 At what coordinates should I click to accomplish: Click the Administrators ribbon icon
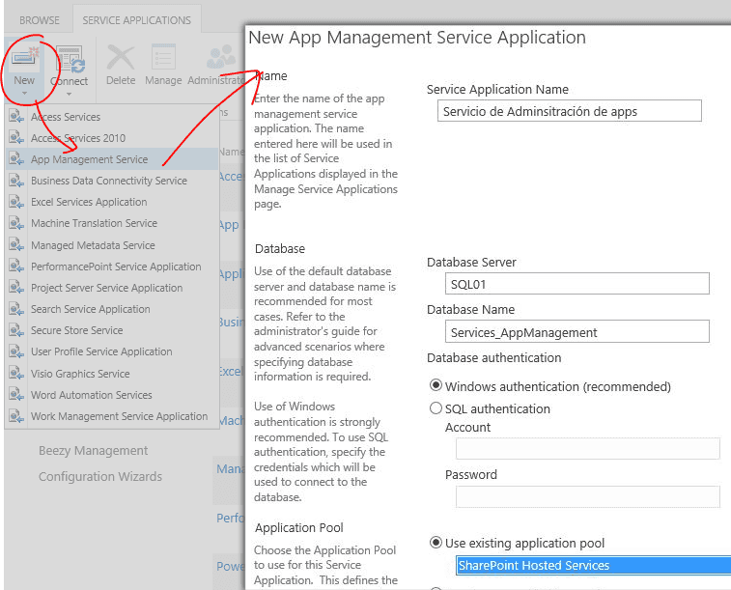[x=220, y=57]
